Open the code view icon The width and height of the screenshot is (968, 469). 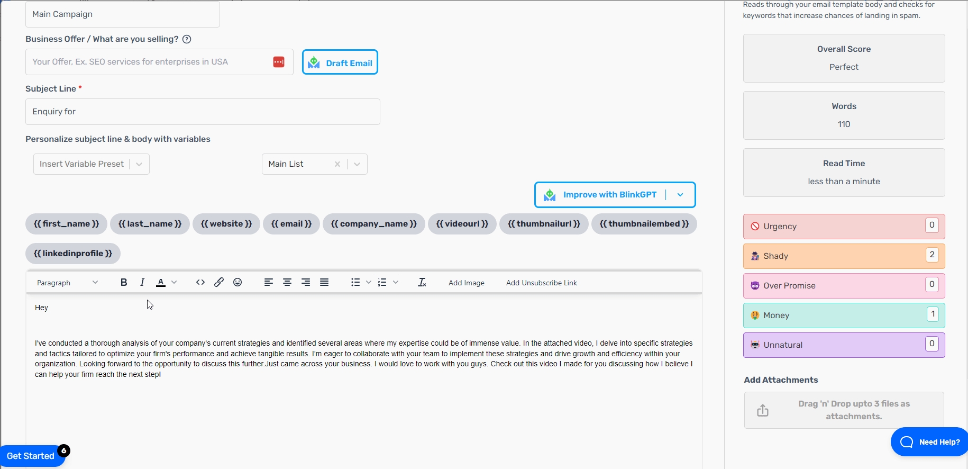[x=200, y=283]
